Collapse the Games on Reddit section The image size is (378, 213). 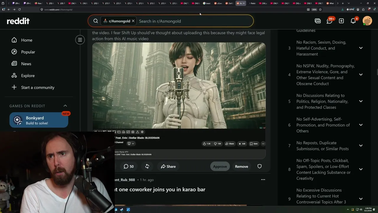pos(65,106)
